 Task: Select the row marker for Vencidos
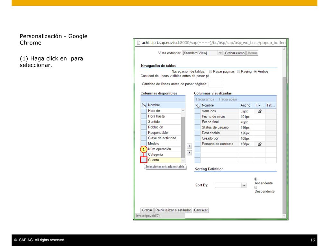pyautogui.click(x=197, y=111)
